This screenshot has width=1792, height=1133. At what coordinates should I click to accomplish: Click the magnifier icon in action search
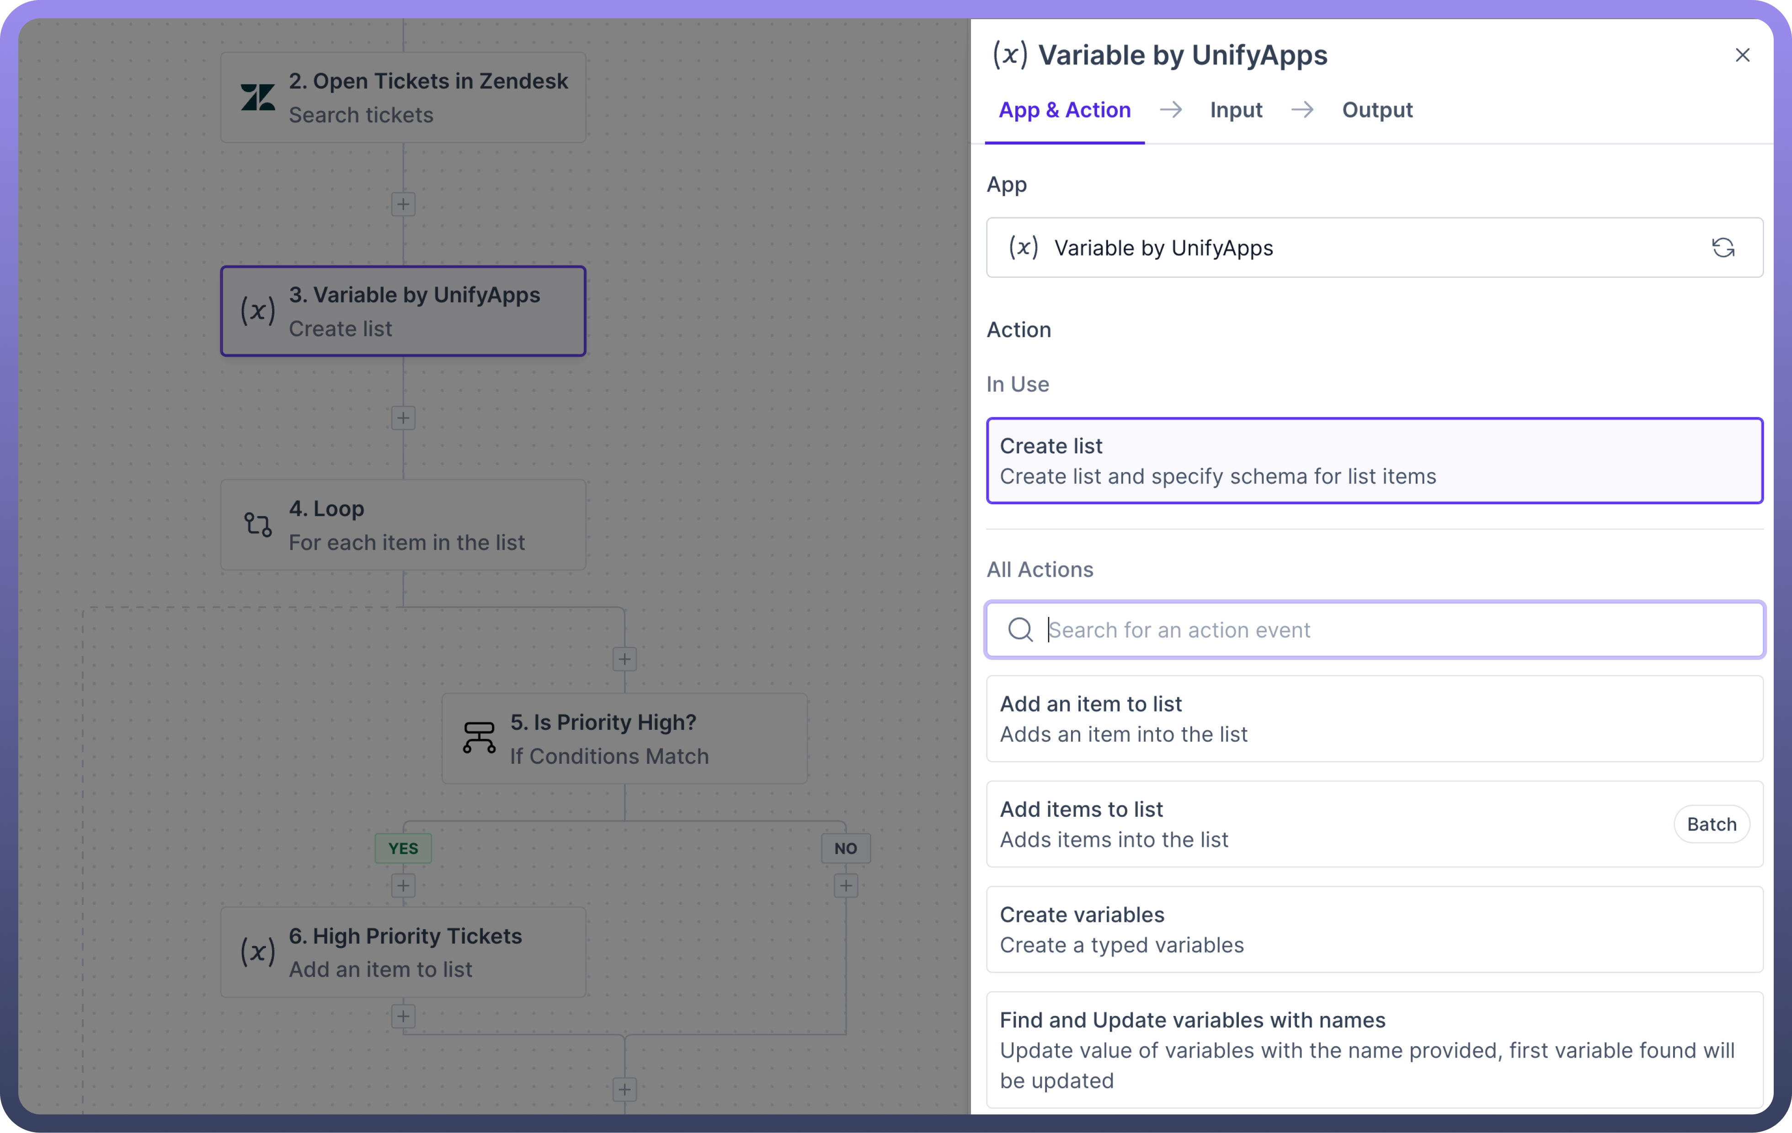point(1020,629)
